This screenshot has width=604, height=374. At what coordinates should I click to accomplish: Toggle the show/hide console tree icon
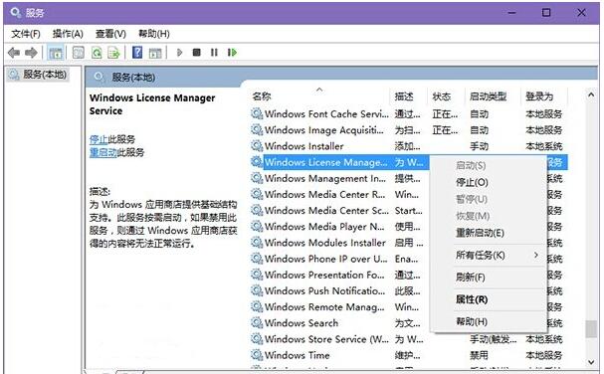coord(56,53)
